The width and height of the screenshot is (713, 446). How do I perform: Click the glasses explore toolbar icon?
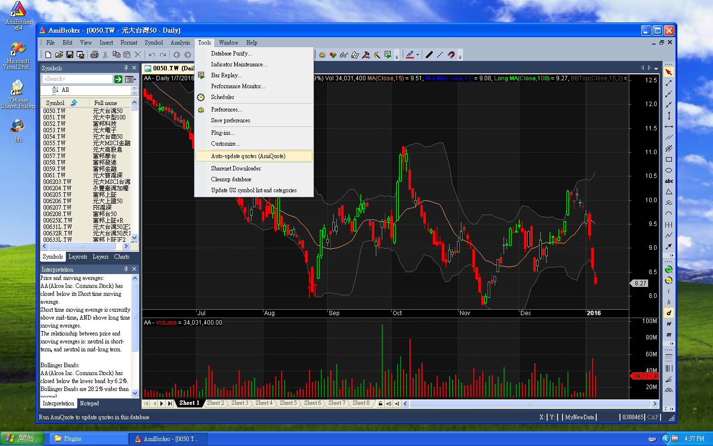(344, 55)
